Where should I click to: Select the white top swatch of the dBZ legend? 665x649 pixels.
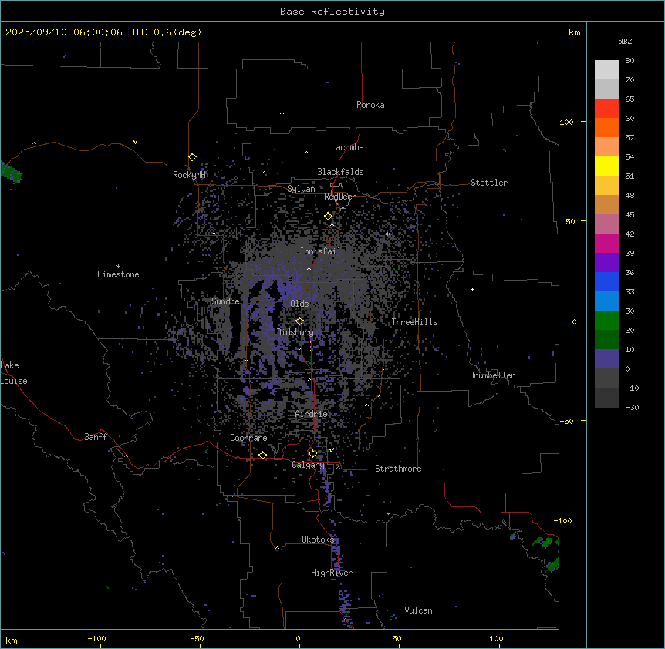[x=606, y=70]
